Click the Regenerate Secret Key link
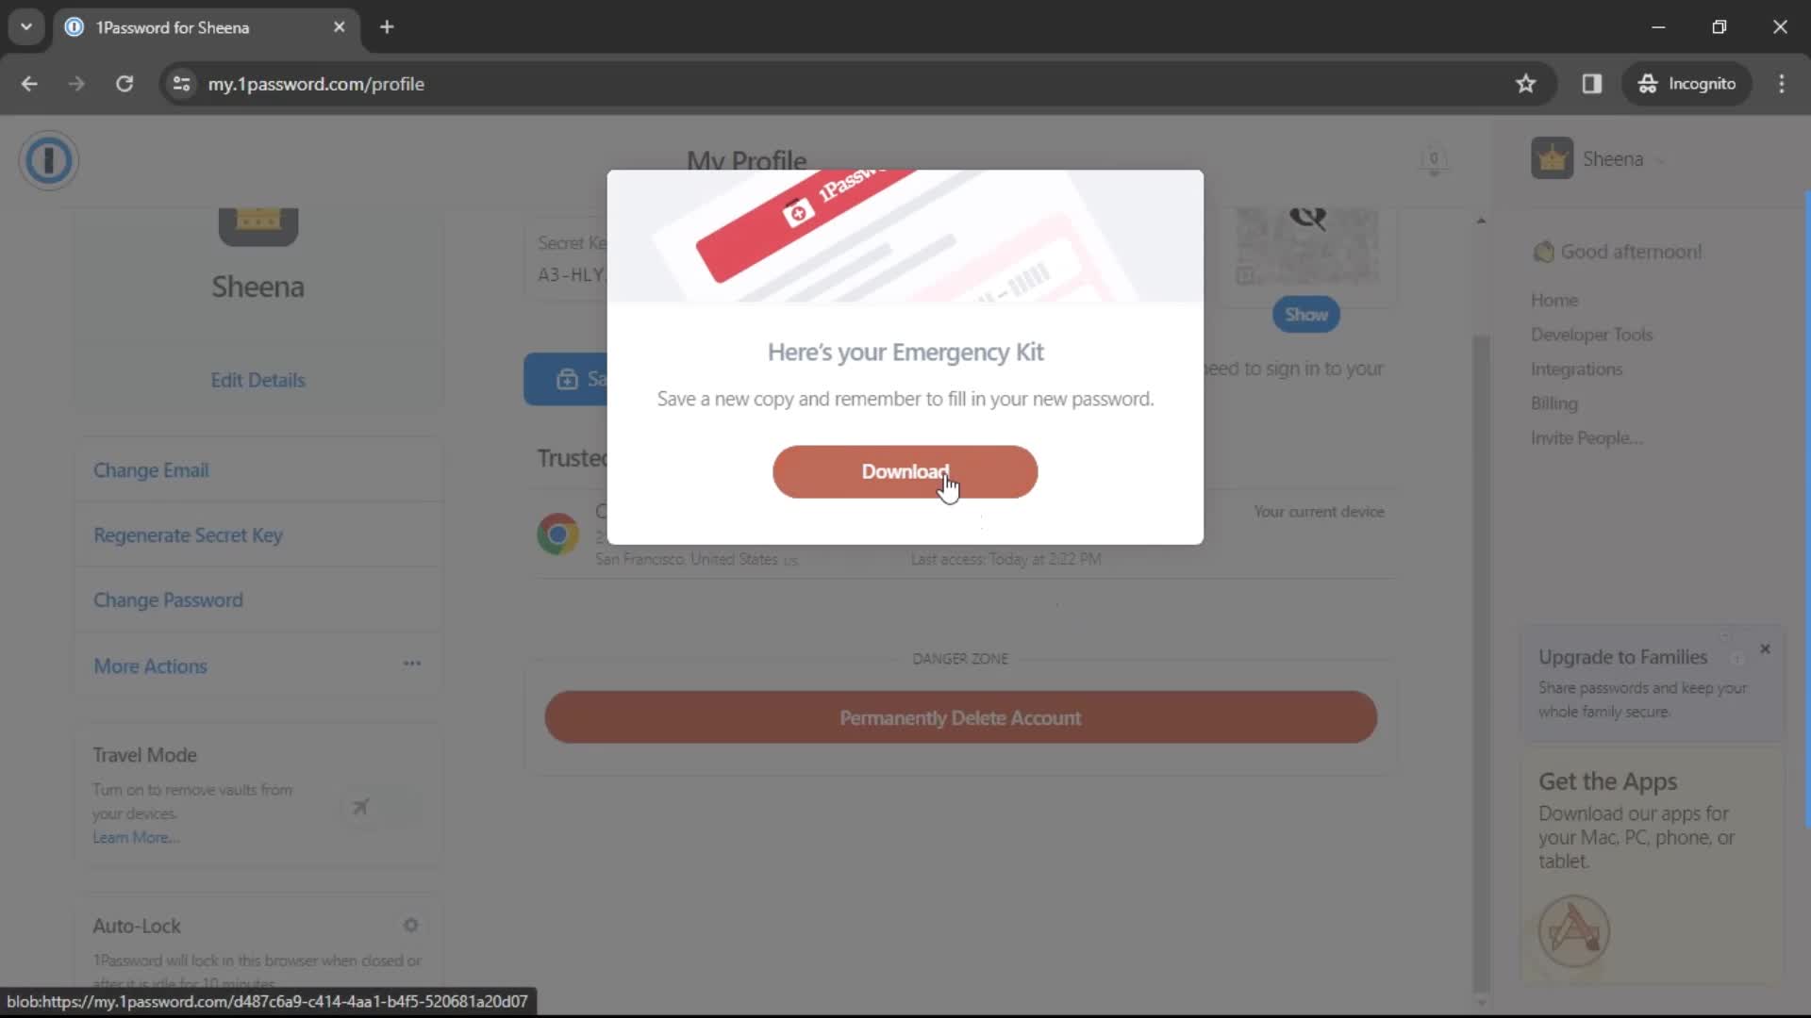Viewport: 1811px width, 1018px height. pos(188,534)
